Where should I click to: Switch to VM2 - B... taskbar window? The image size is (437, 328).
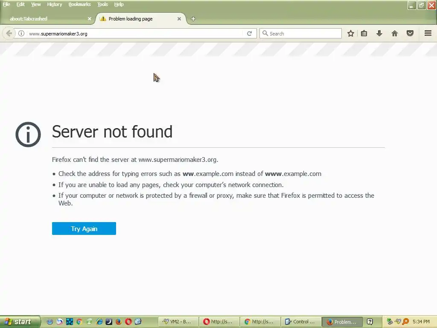click(x=178, y=322)
